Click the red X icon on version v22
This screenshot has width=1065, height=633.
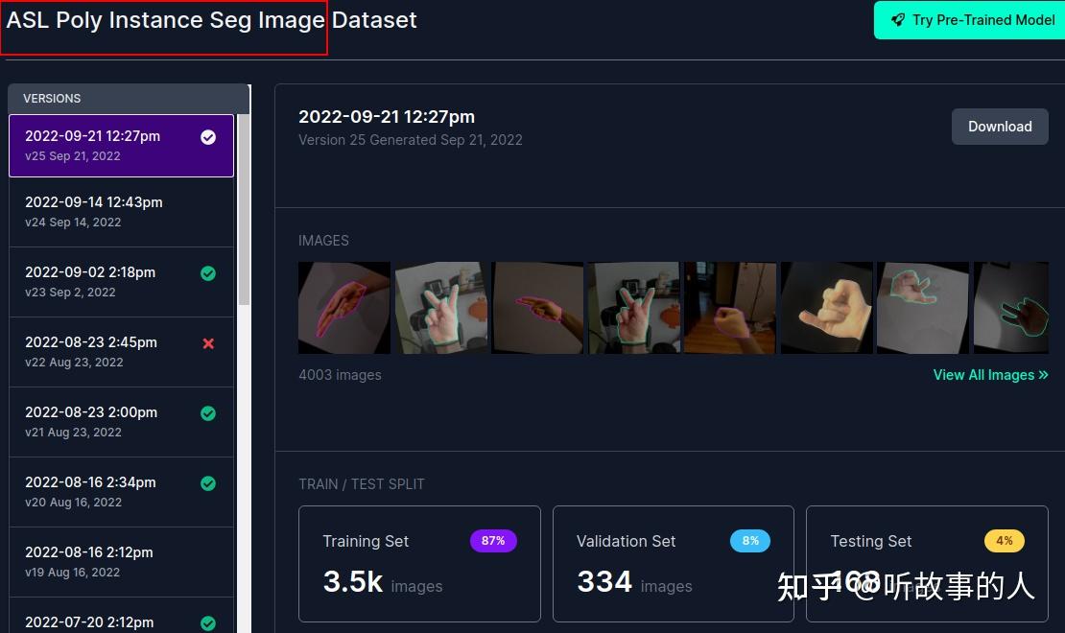point(208,343)
